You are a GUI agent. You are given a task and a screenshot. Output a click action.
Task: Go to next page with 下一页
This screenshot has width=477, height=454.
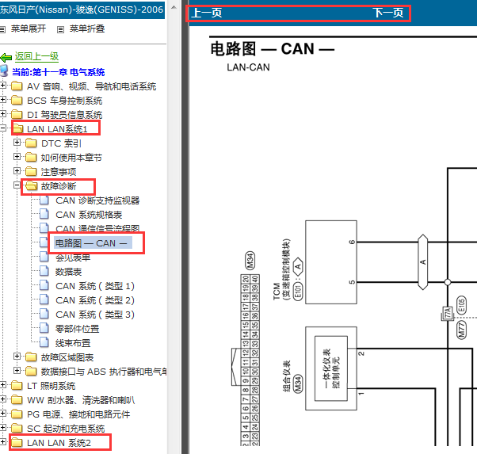[x=388, y=13]
